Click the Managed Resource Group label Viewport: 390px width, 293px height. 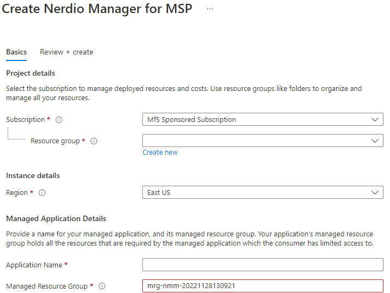click(47, 286)
